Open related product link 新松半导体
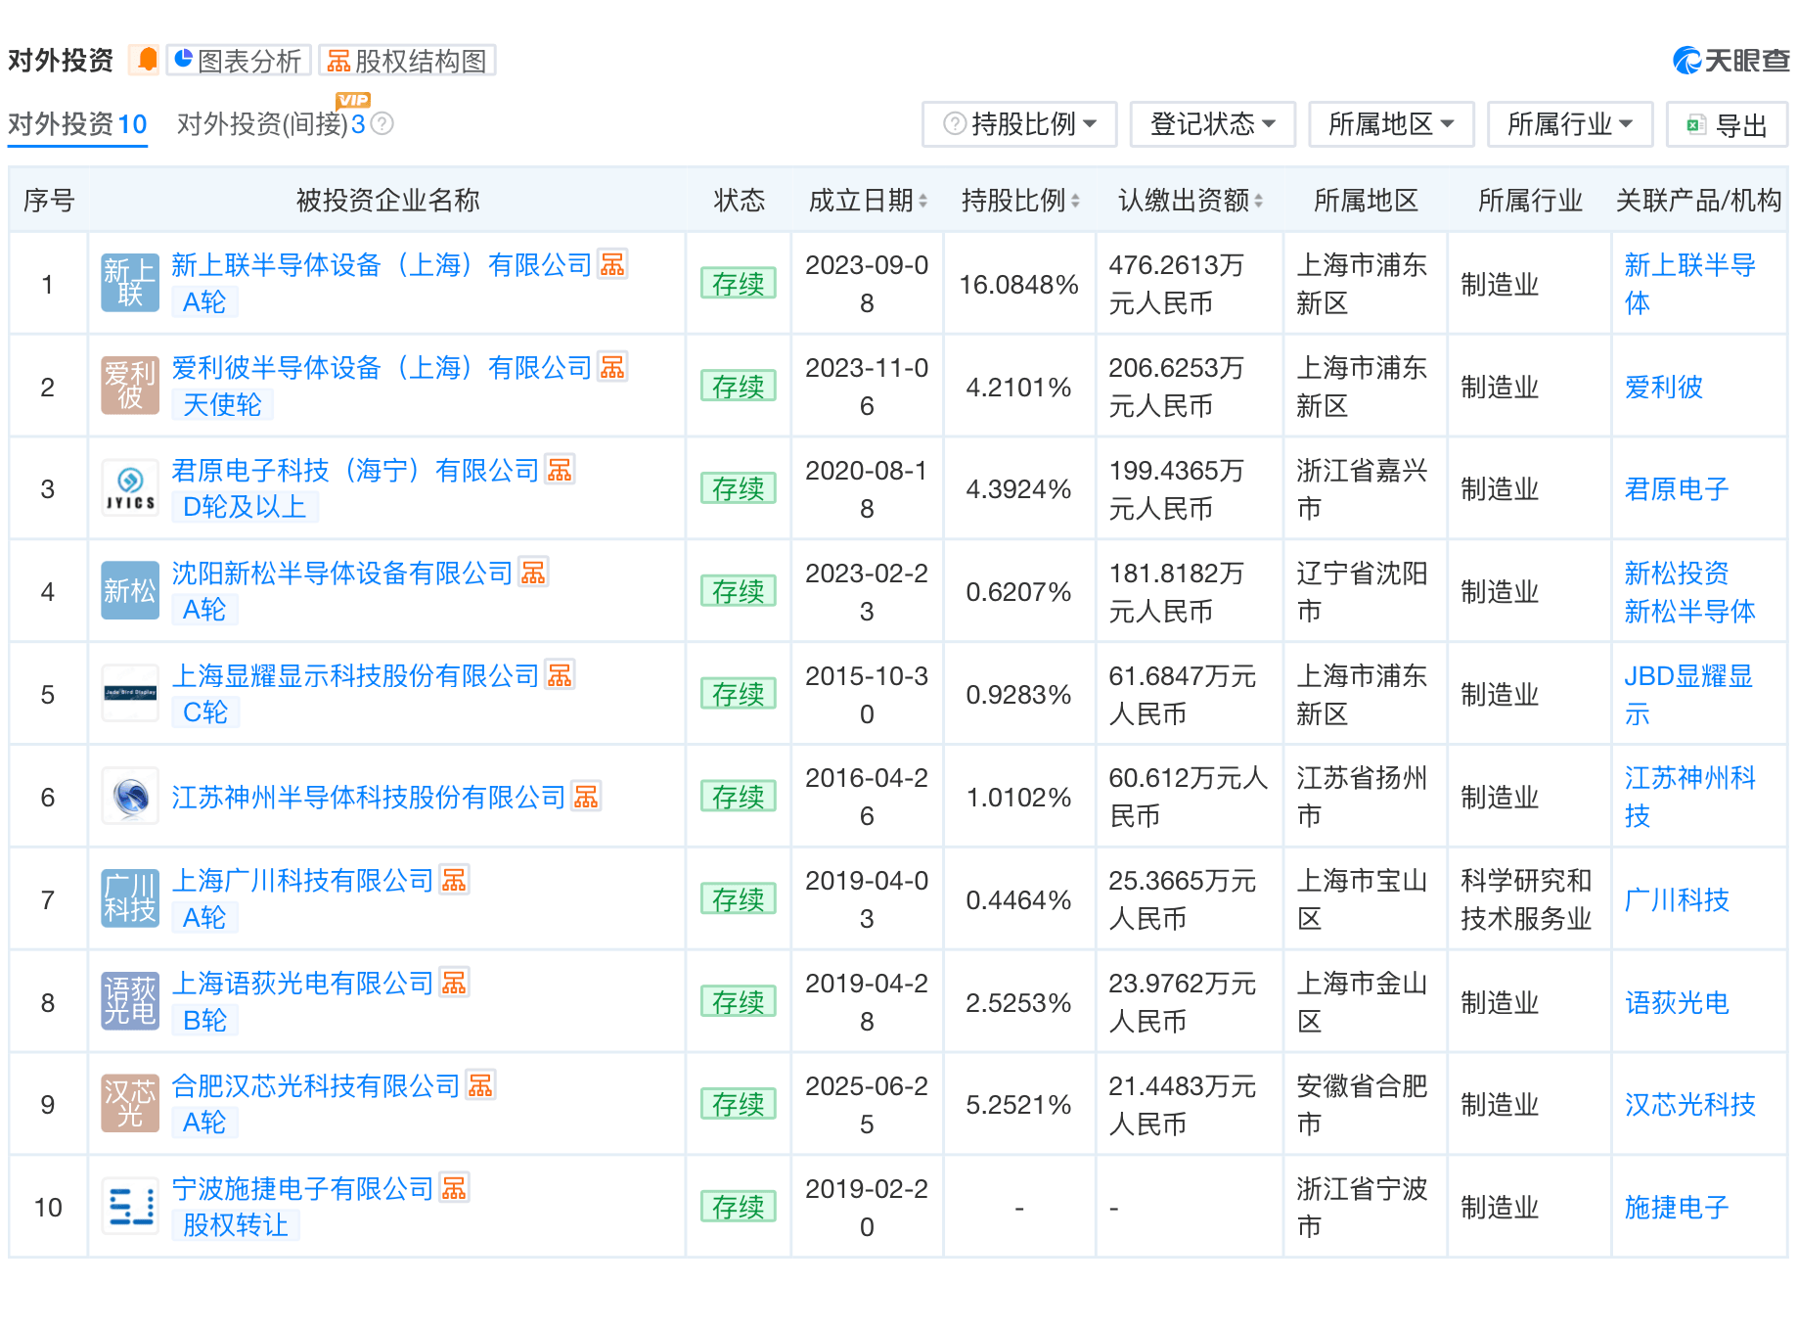The width and height of the screenshot is (1798, 1331). coord(1689,612)
